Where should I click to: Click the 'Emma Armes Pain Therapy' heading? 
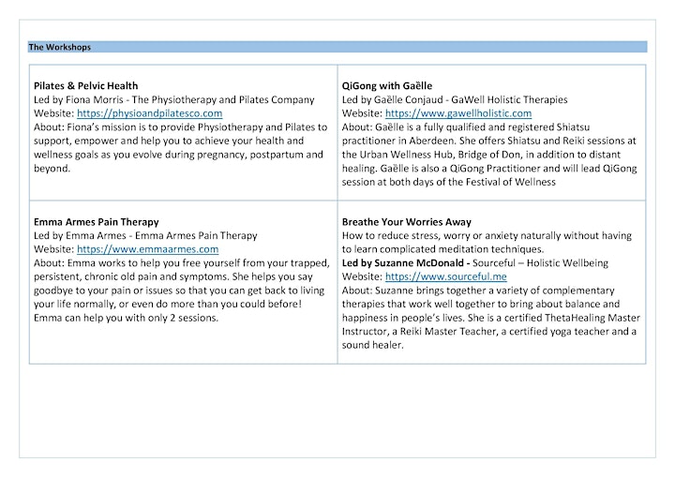(x=96, y=222)
